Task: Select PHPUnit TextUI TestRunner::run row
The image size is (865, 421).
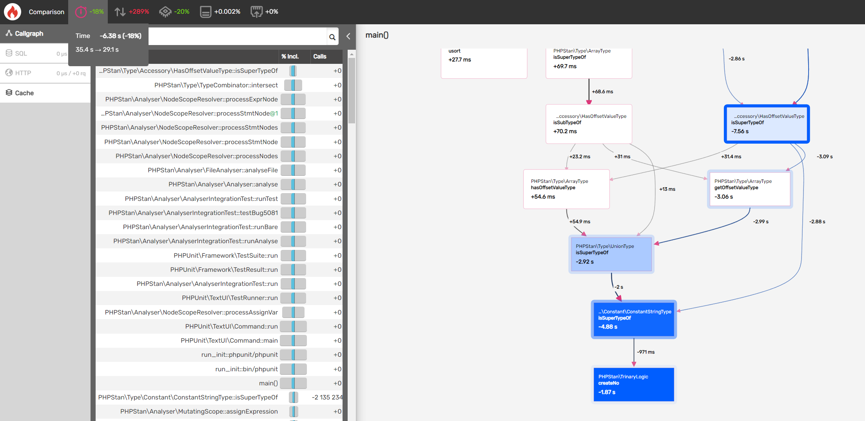Action: tap(219, 298)
